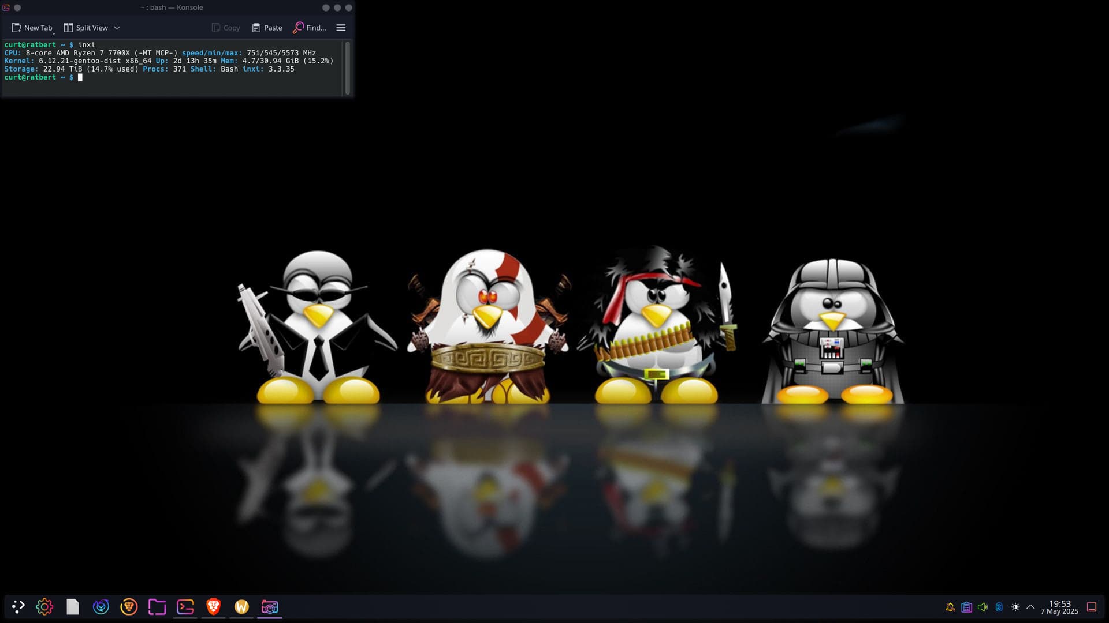Click the 'inxi:' label on last line
This screenshot has height=623, width=1109.
[x=253, y=69]
